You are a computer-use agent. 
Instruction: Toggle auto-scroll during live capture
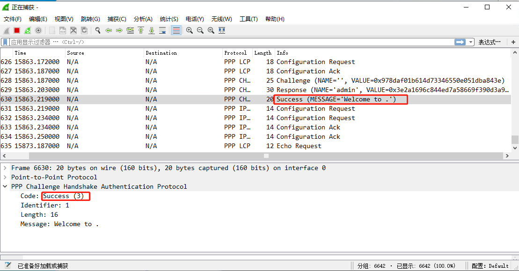162,30
